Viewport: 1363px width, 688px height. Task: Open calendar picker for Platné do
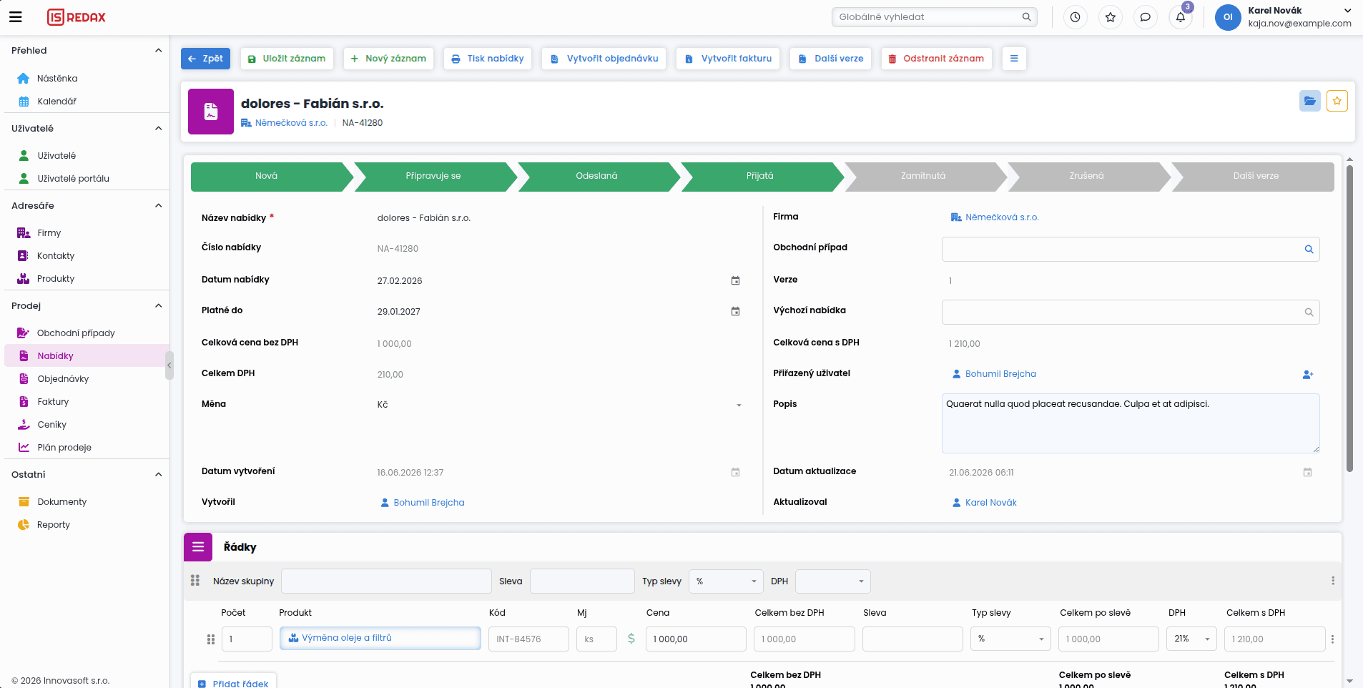(735, 311)
